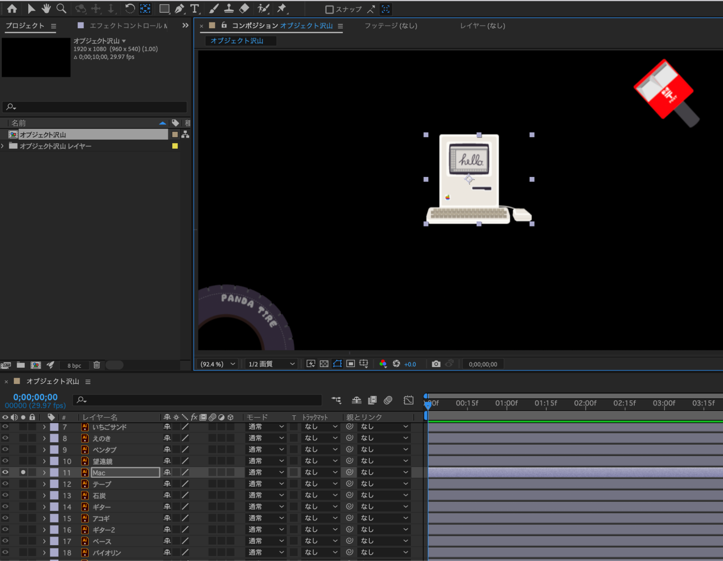Select the Hand tool

click(46, 9)
